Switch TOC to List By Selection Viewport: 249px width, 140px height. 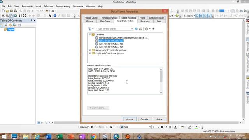(x=14, y=25)
